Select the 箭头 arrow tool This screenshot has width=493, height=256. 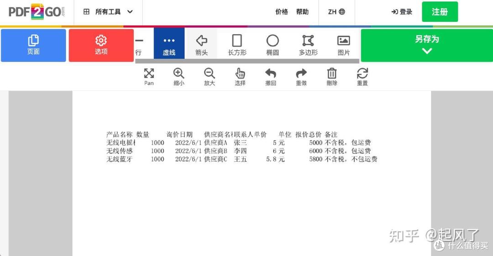[202, 44]
